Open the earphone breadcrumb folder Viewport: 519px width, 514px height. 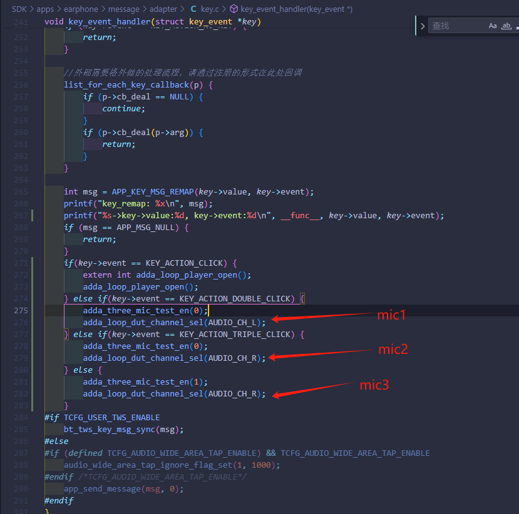coord(81,9)
